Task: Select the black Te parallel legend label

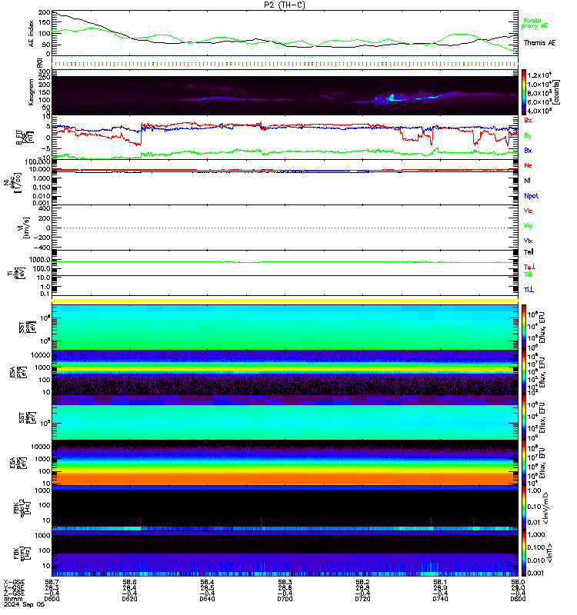Action: 529,252
